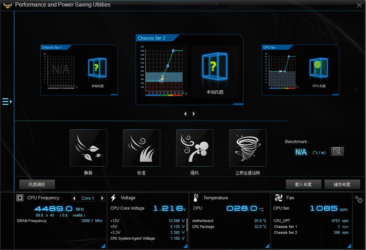Click the TUF logo in the title bar
This screenshot has height=250, width=366.
tap(8, 5)
